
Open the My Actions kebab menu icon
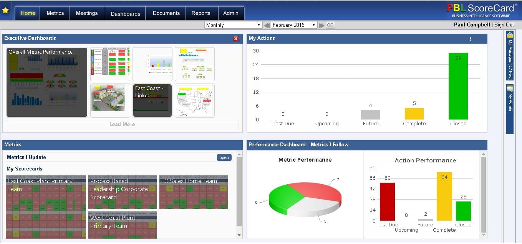pos(470,38)
